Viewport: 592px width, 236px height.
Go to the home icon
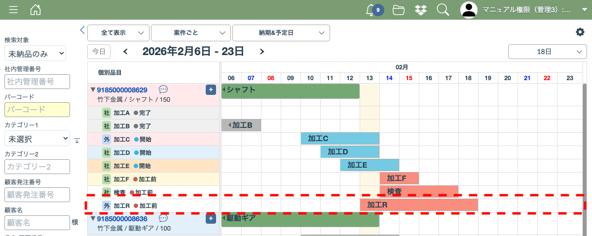[36, 10]
